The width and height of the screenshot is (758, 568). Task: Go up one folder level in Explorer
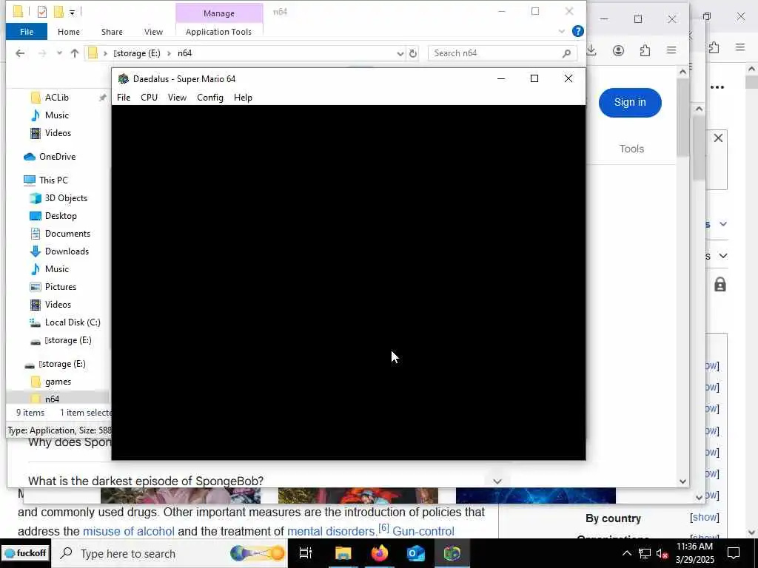pyautogui.click(x=75, y=53)
